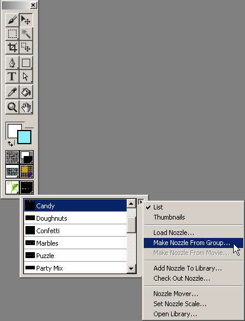The width and height of the screenshot is (245, 321).
Task: Select the Dropper tool
Action: 12,92
